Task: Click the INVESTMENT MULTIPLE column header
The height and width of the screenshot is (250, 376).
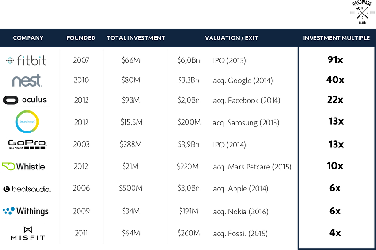Action: 336,38
